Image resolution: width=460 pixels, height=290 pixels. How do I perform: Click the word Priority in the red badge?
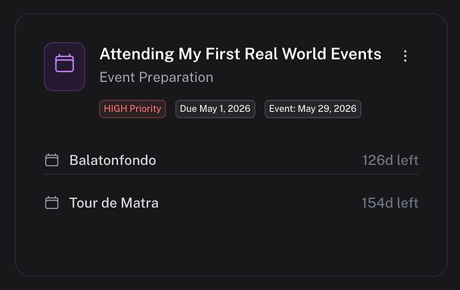pos(145,109)
